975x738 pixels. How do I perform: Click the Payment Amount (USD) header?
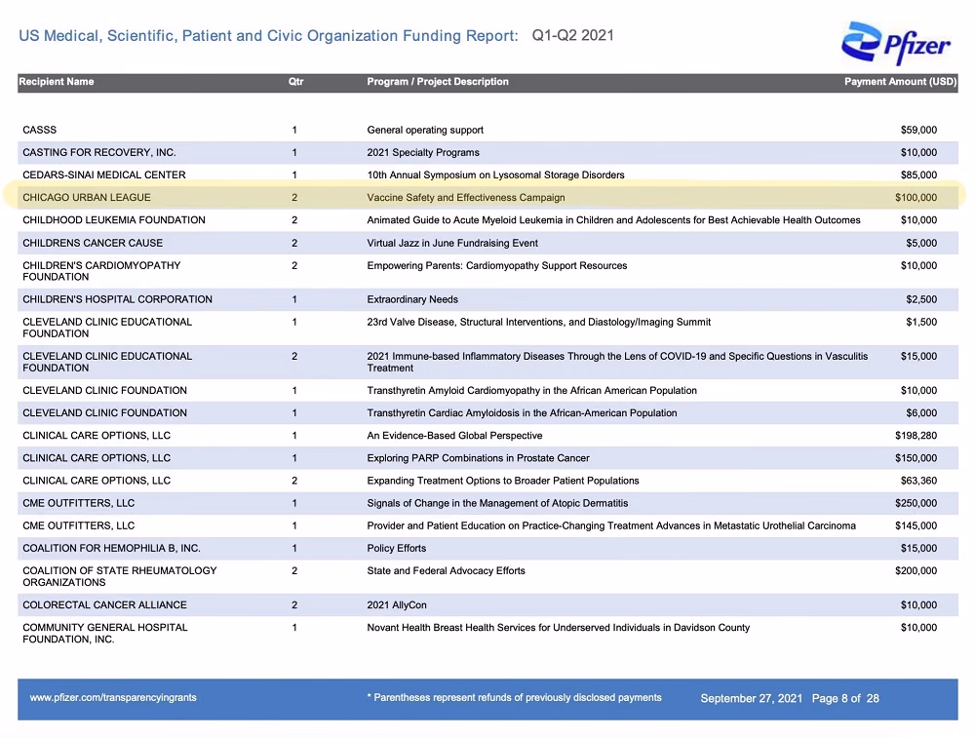[x=900, y=82]
